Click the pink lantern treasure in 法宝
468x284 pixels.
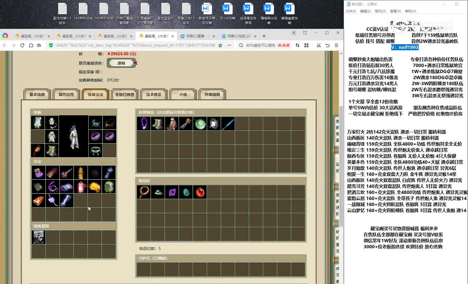[x=80, y=187]
